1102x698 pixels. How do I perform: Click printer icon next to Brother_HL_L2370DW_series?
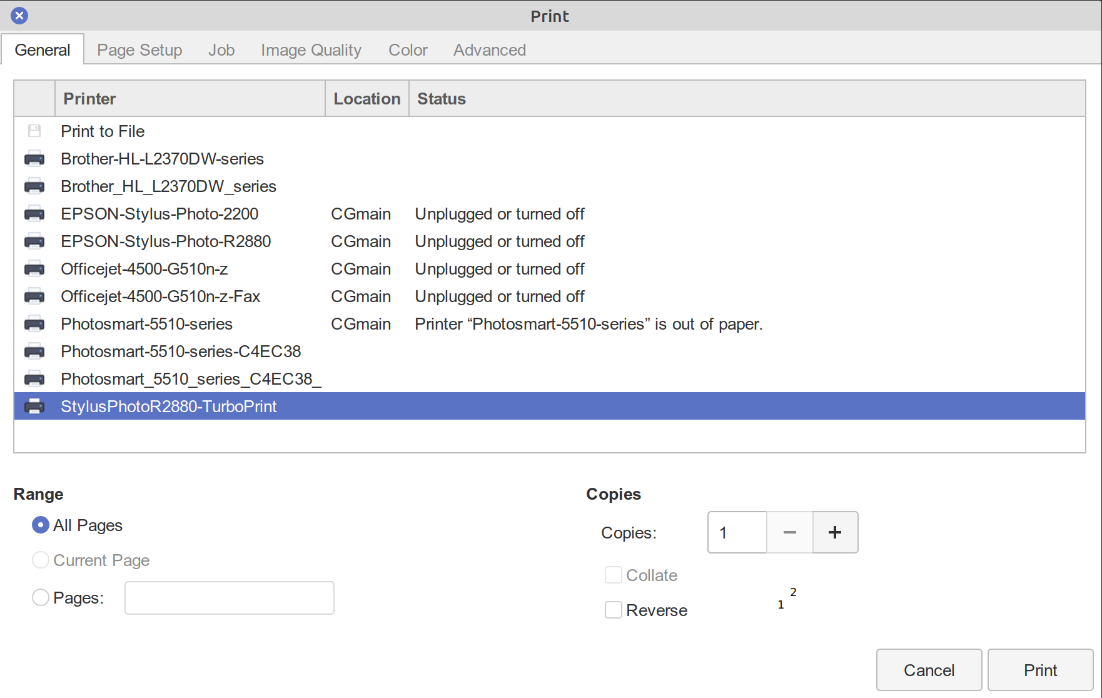click(34, 186)
